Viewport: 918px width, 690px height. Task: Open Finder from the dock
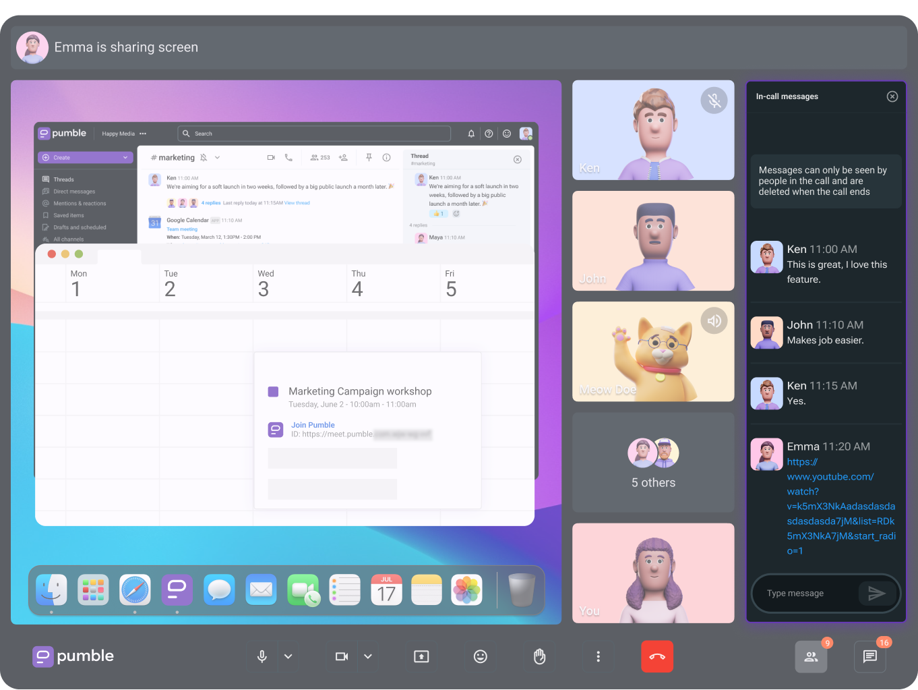tap(51, 590)
